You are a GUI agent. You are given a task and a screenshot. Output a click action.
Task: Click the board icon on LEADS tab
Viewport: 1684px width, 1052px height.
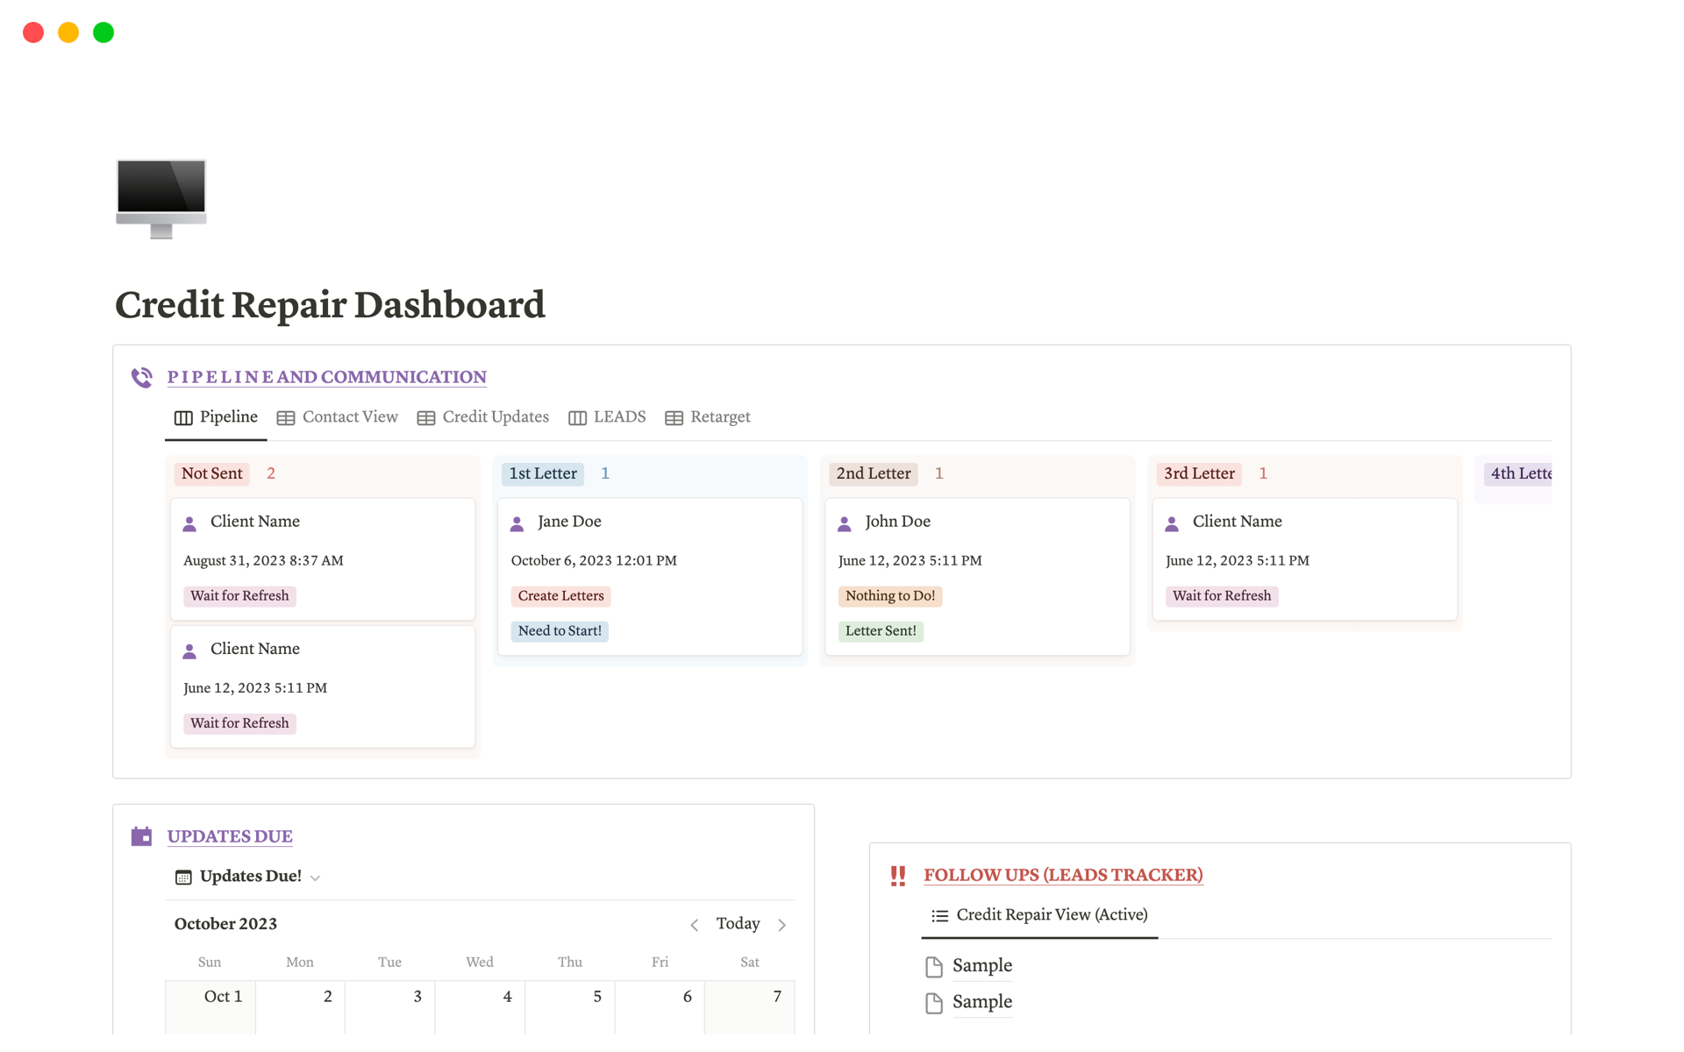(x=577, y=418)
